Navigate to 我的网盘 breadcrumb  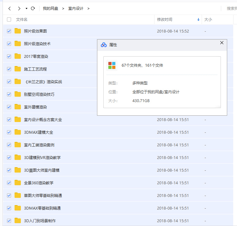(51, 9)
